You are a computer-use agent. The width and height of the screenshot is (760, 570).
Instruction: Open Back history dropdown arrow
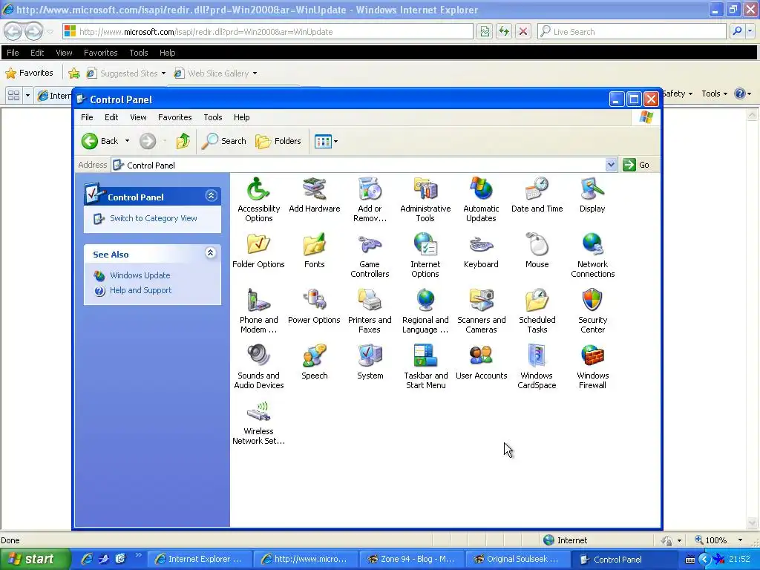pyautogui.click(x=127, y=141)
